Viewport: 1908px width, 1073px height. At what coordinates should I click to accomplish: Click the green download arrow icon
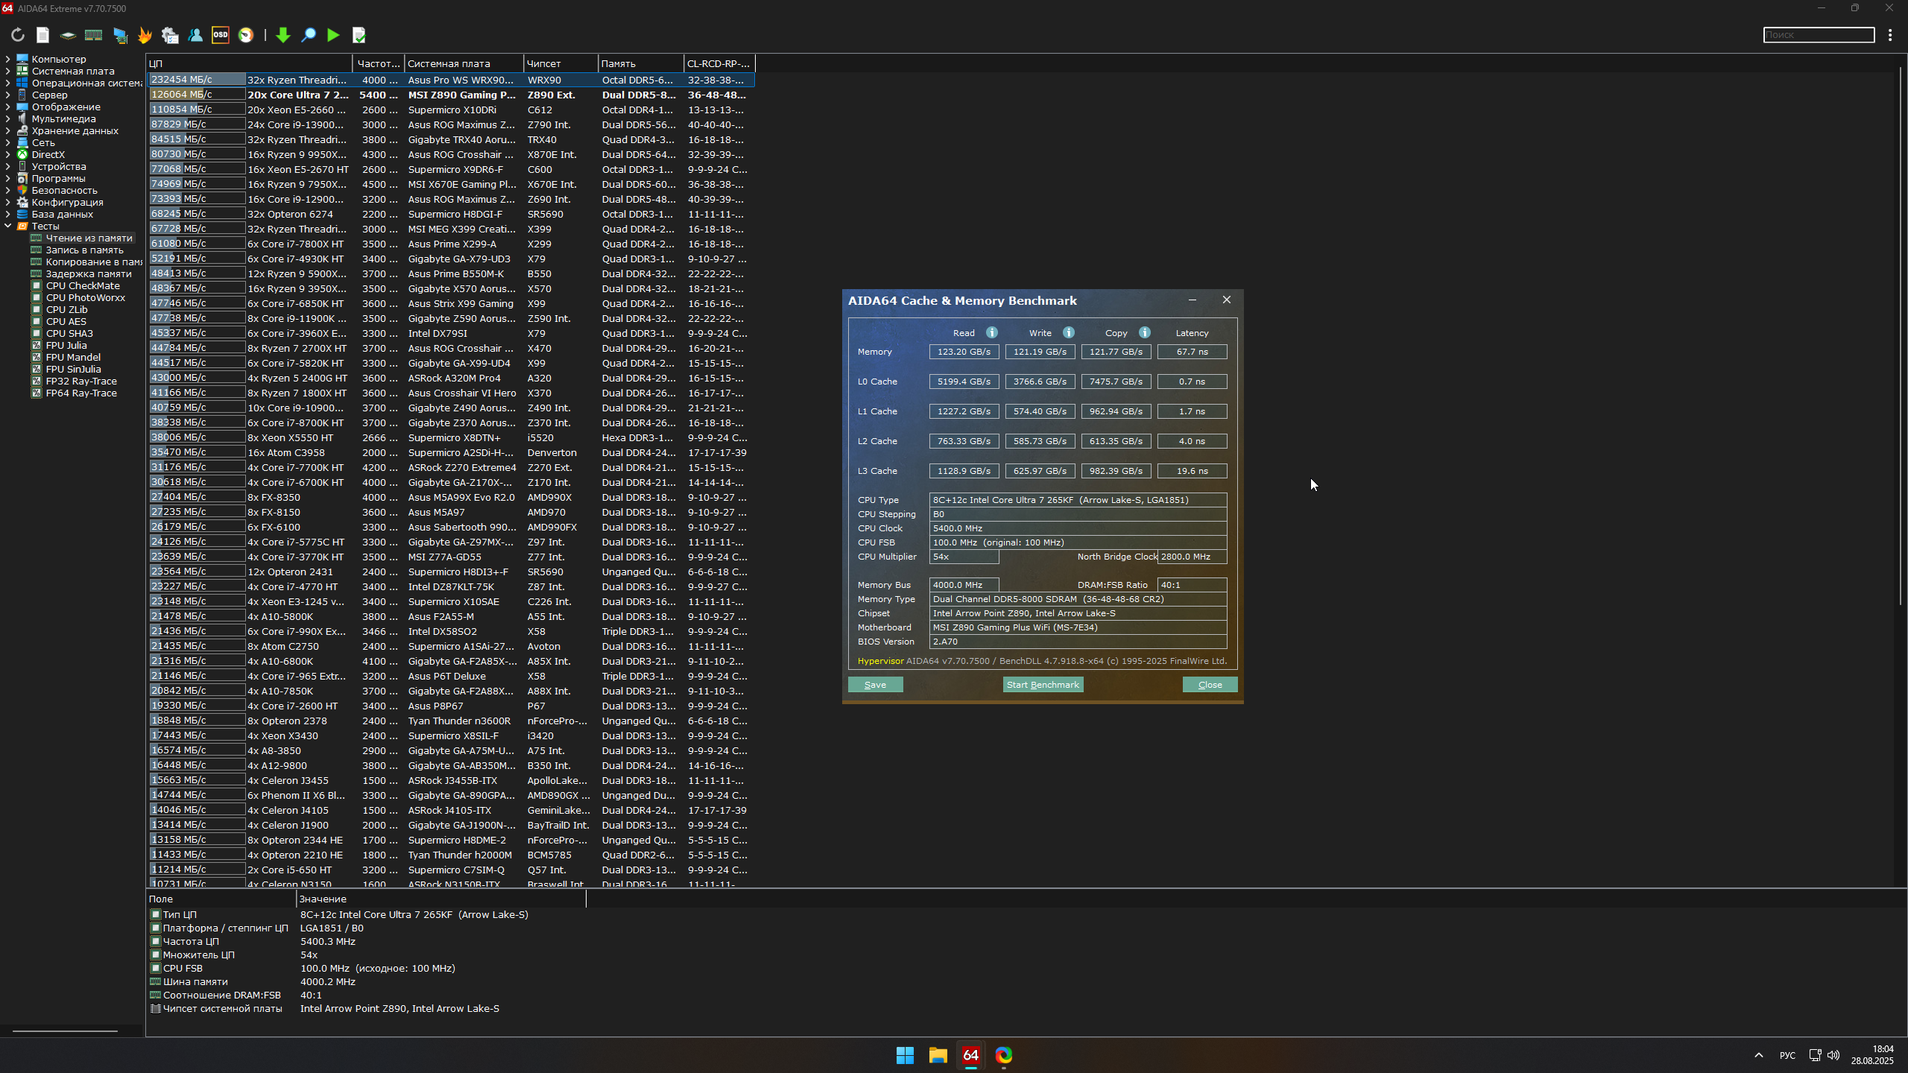(x=282, y=35)
